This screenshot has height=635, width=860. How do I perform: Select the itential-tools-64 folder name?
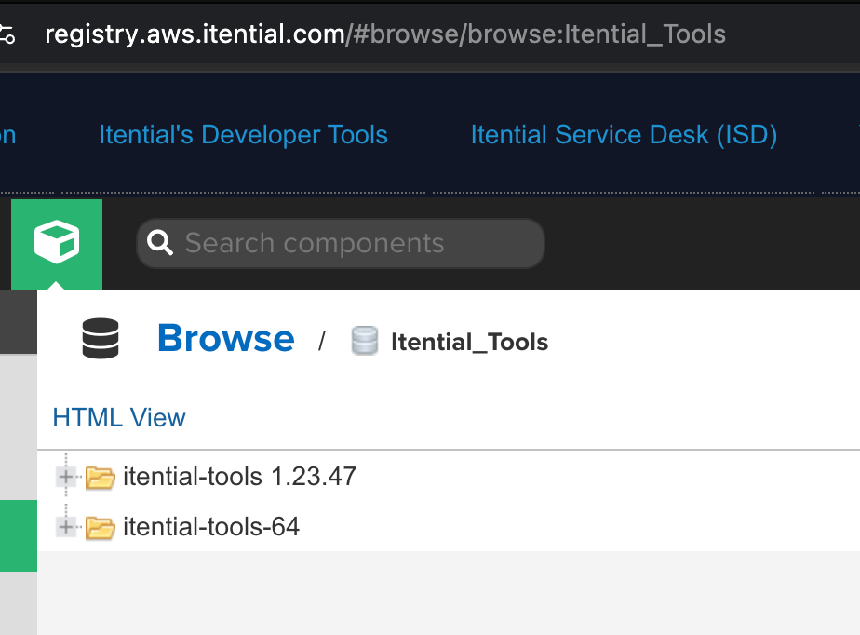click(x=211, y=528)
